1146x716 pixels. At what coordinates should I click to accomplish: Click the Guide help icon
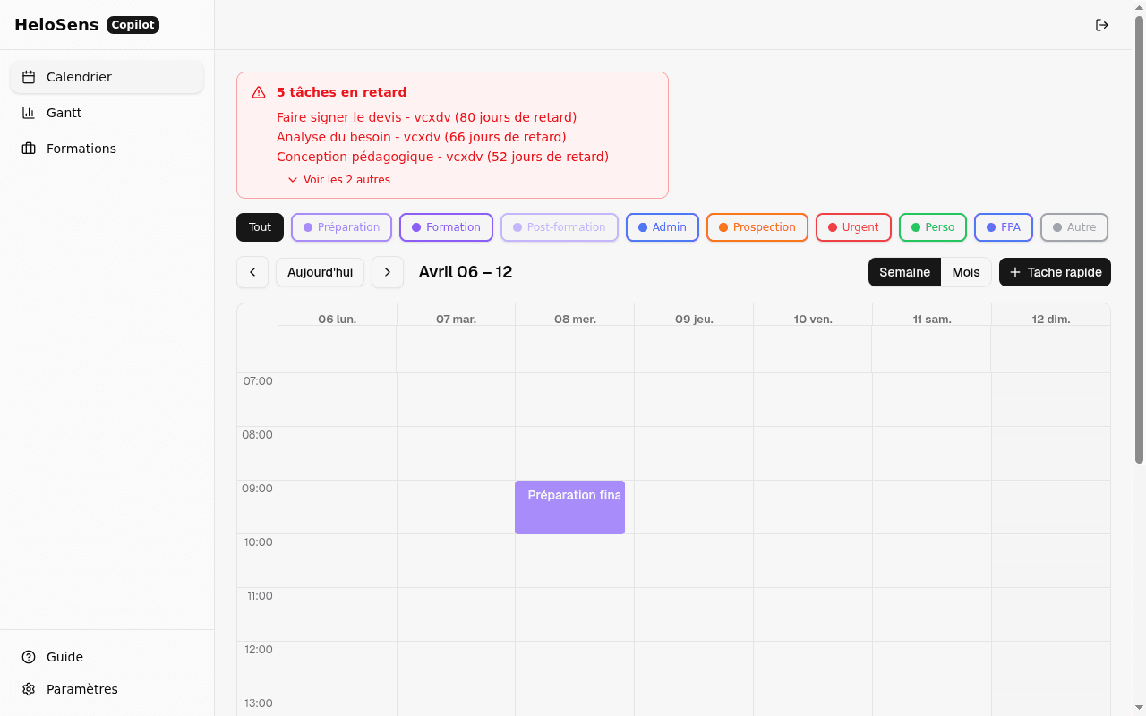(x=29, y=657)
